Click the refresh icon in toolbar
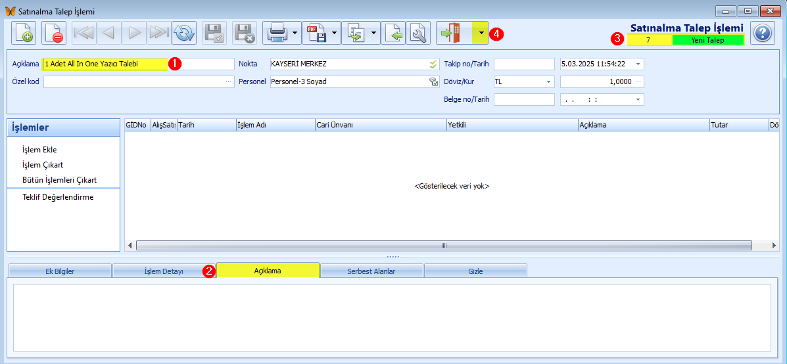Screen dimensions: 787x364 tap(183, 33)
